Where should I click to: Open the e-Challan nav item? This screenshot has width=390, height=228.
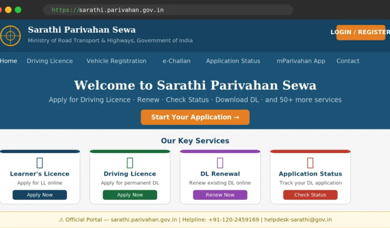(176, 61)
